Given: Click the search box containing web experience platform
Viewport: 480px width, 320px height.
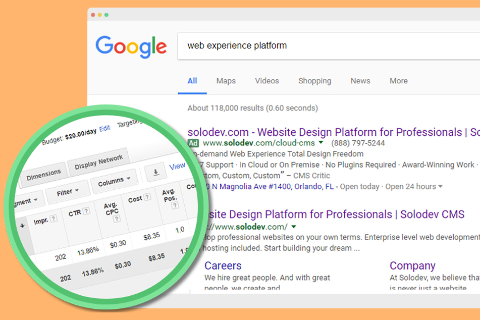Looking at the screenshot, I should [x=329, y=46].
